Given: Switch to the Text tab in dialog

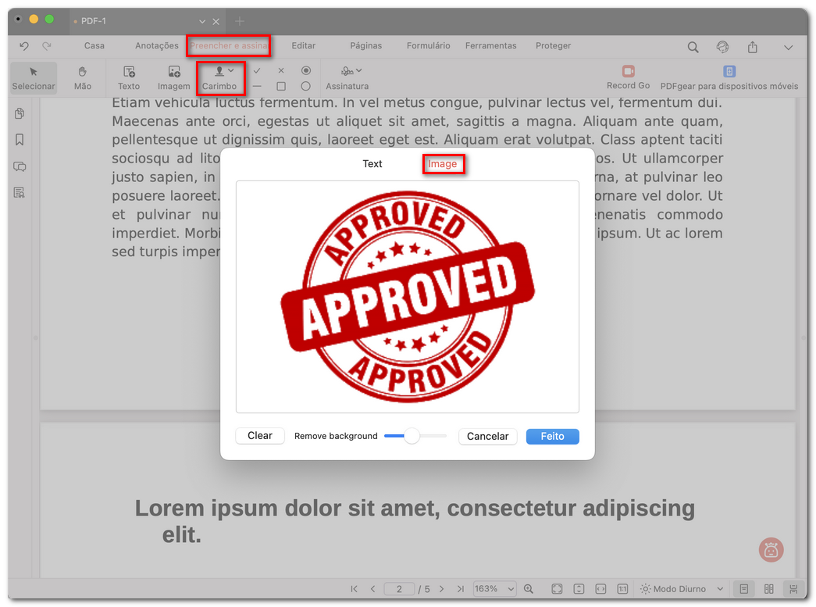Looking at the screenshot, I should (x=372, y=164).
